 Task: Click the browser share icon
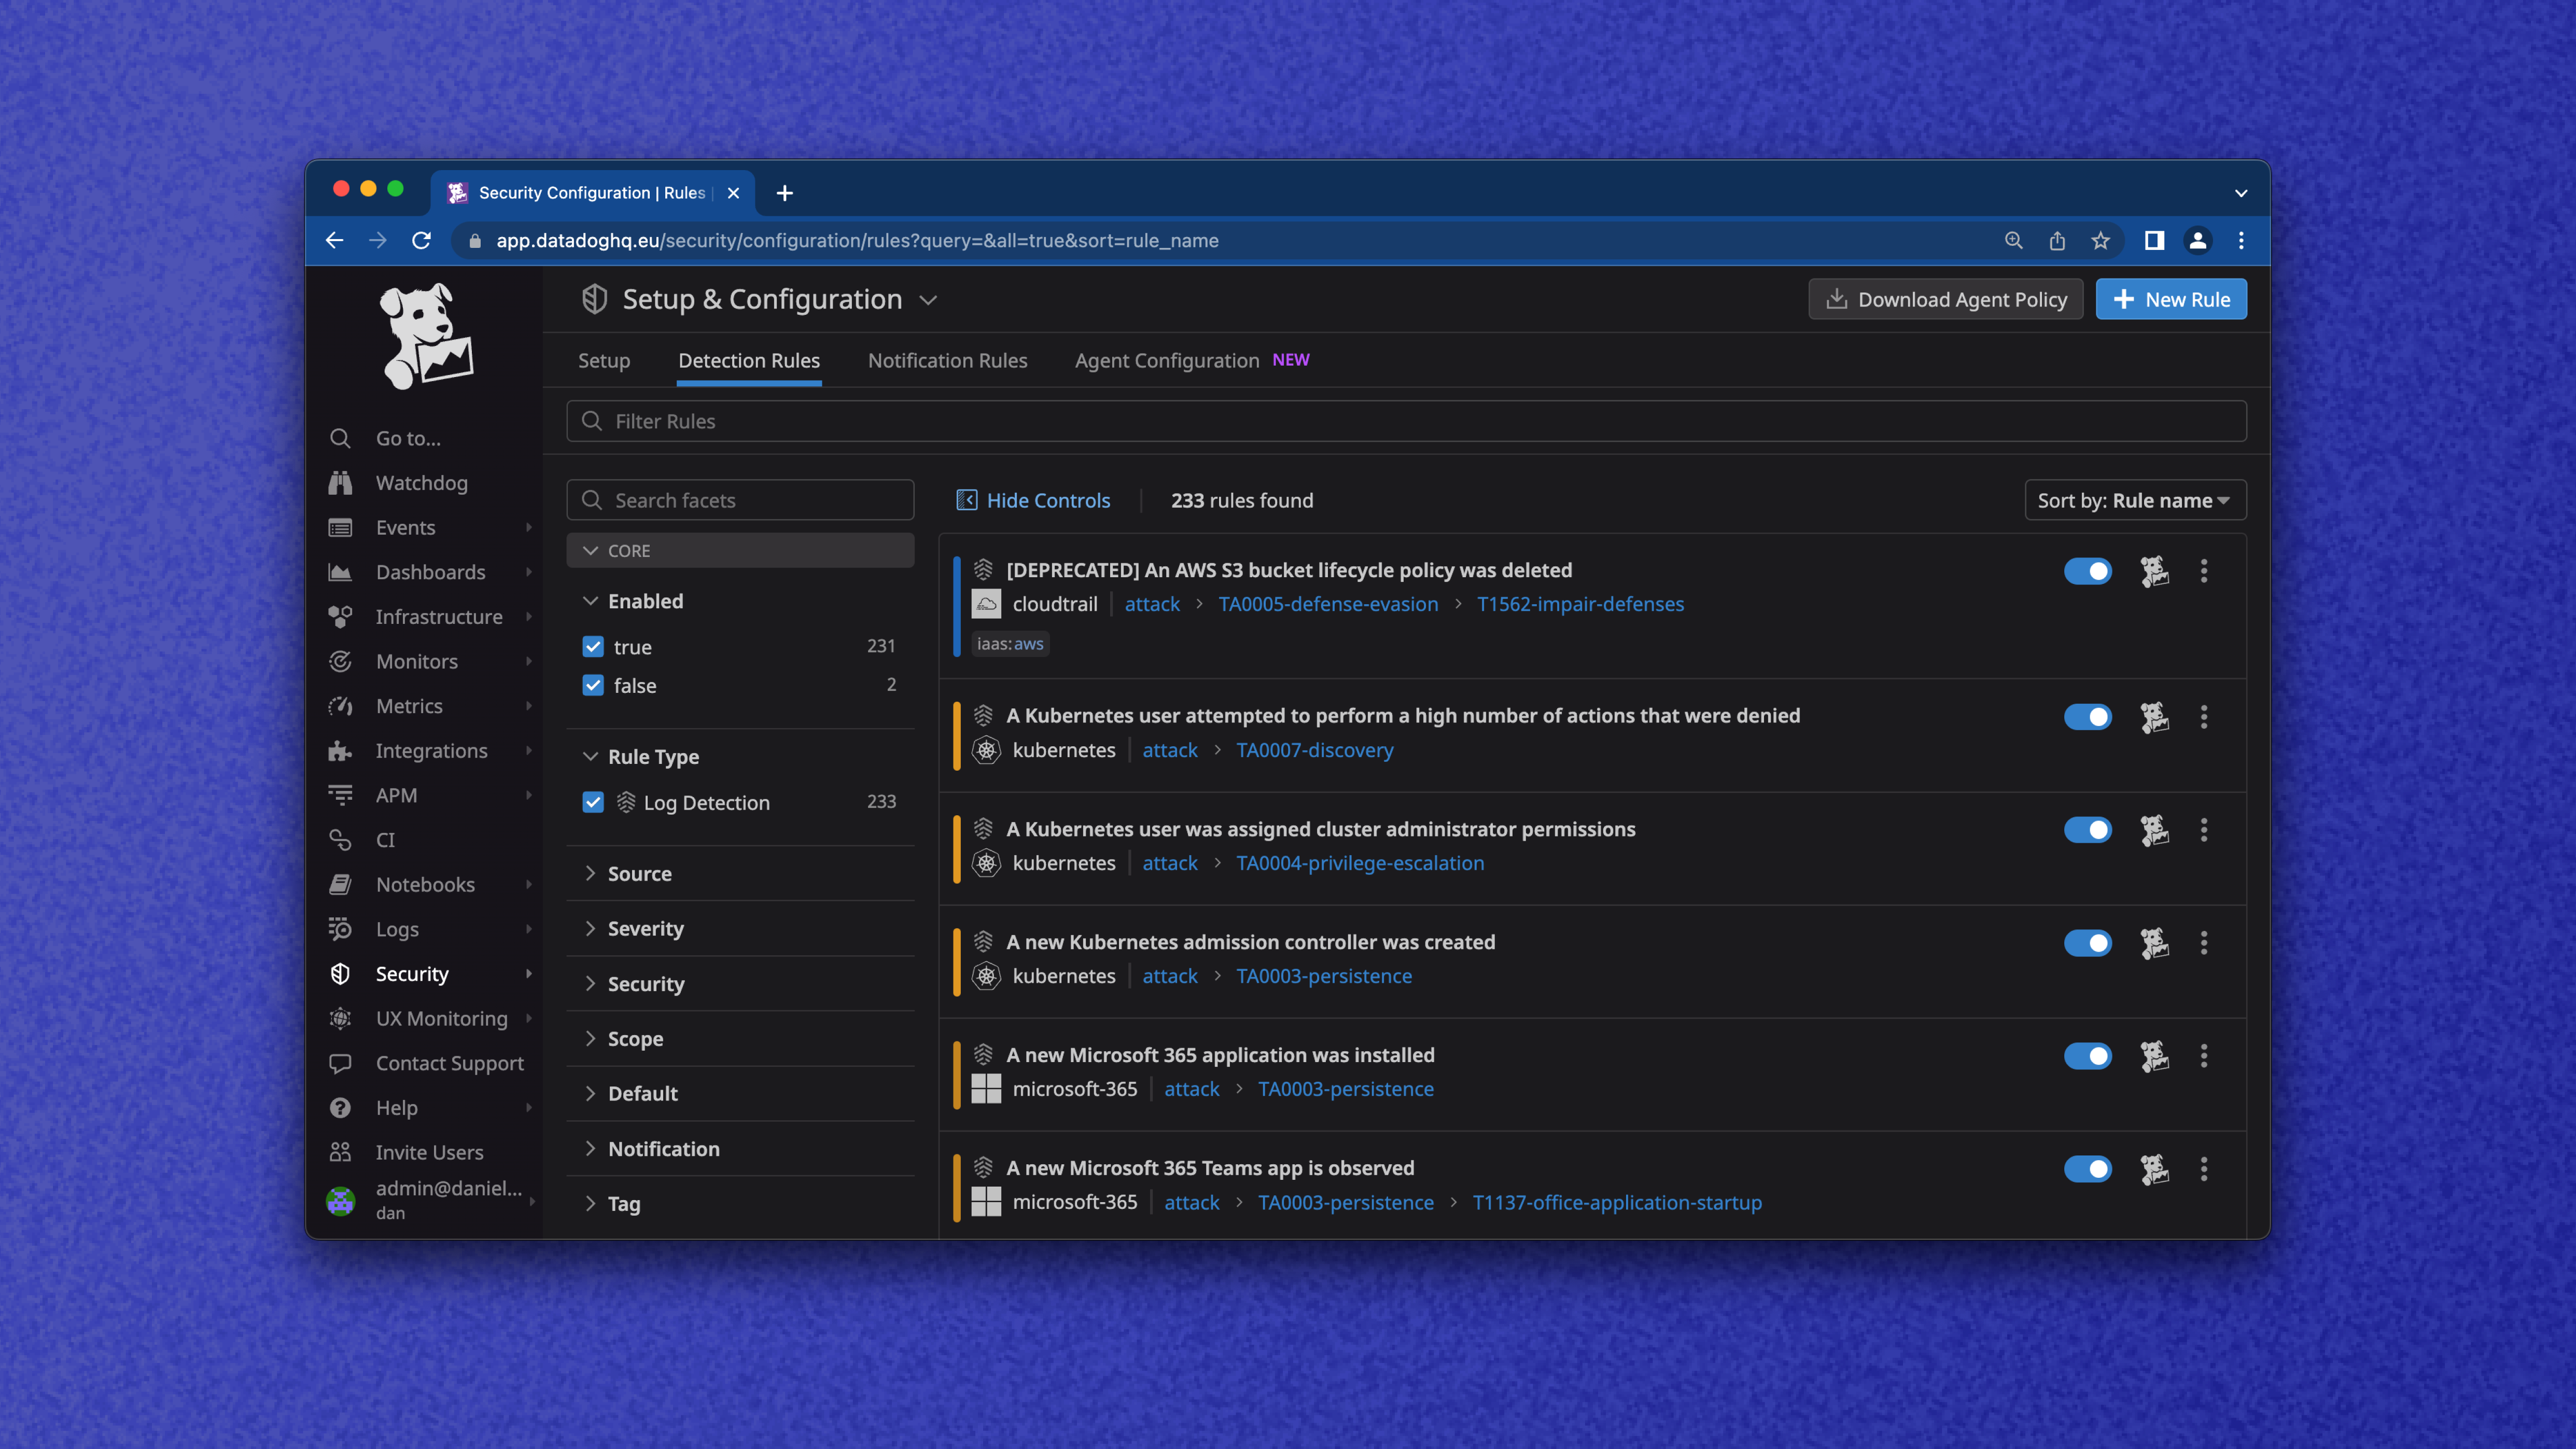point(2057,241)
